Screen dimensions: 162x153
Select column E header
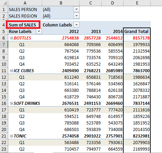click(x=137, y=3)
